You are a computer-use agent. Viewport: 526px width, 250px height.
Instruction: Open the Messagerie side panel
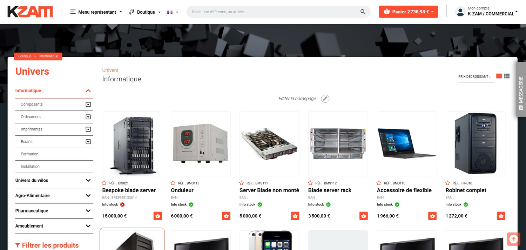pos(520,89)
